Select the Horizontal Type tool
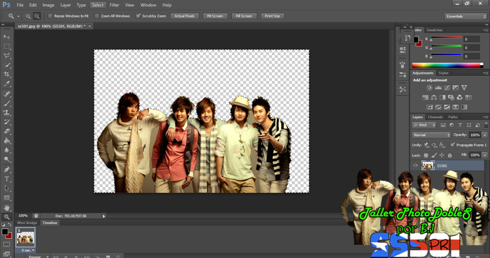The width and height of the screenshot is (490, 258). pos(7,179)
